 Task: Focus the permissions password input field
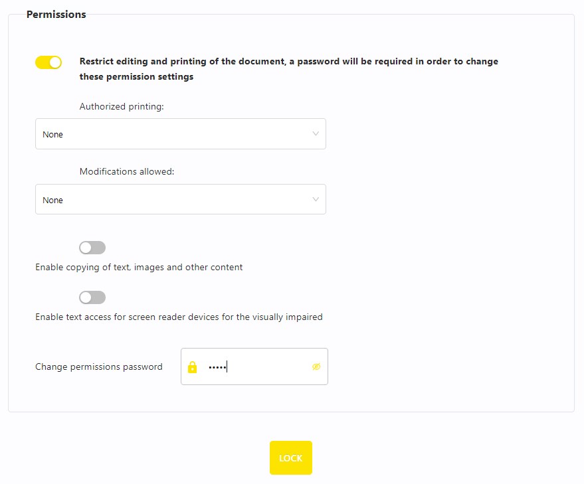[x=258, y=367]
